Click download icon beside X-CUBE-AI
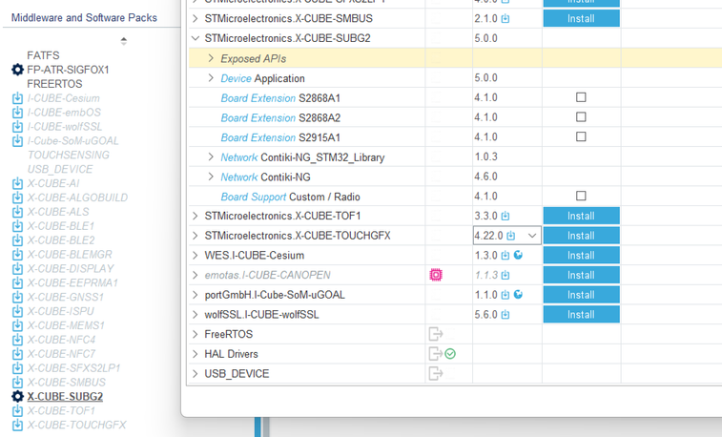Viewport: 722px width, 437px height. [x=17, y=183]
